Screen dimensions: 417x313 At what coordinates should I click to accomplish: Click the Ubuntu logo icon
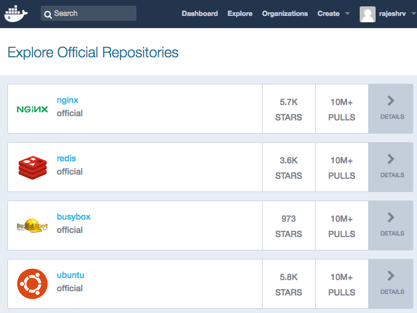[x=32, y=284]
